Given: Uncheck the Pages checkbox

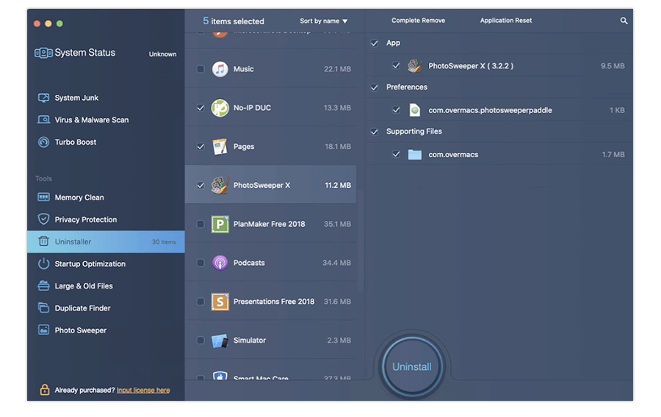Looking at the screenshot, I should [x=201, y=147].
